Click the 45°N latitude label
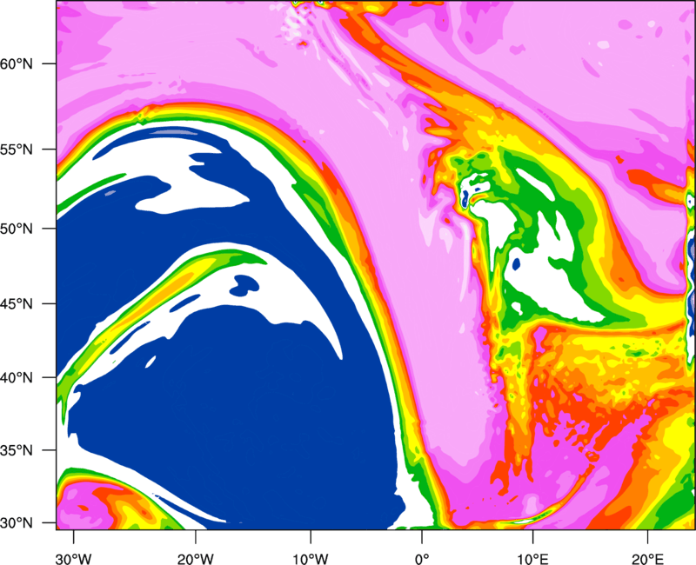 click(17, 304)
